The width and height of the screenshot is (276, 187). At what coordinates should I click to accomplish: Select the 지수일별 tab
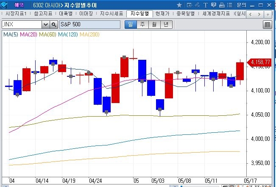[139, 14]
